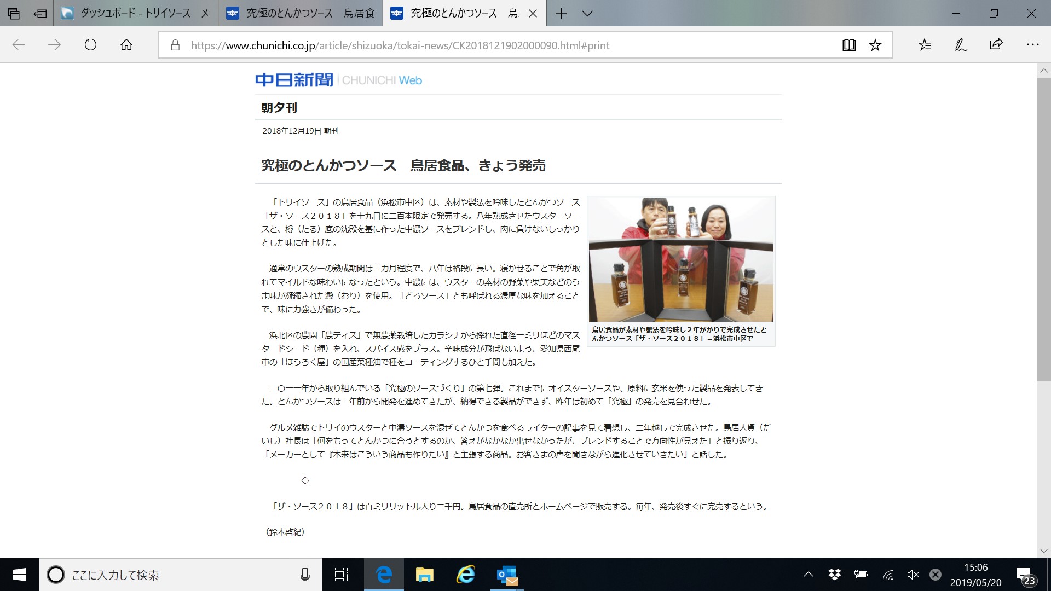Click scrollbar up arrow
Screen dimensions: 1051x591
(1043, 71)
